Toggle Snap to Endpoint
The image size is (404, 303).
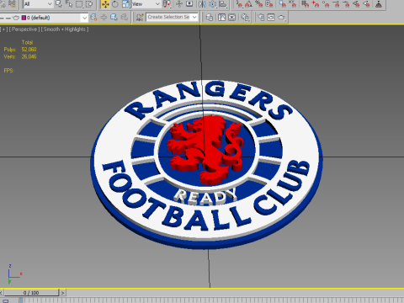click(x=336, y=4)
